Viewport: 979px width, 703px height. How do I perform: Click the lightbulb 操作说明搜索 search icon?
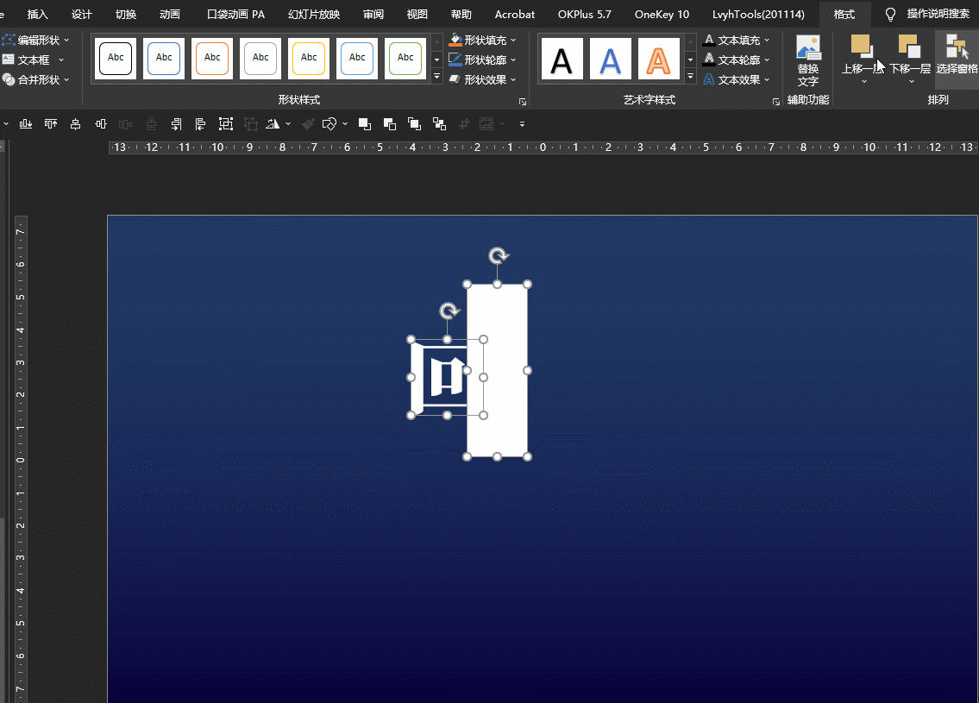890,15
